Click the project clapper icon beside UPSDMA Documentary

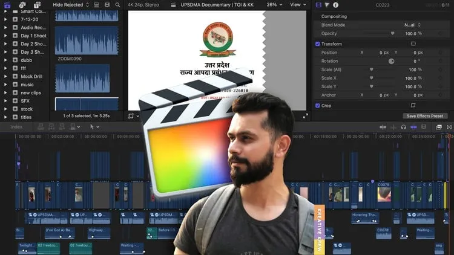click(x=173, y=5)
